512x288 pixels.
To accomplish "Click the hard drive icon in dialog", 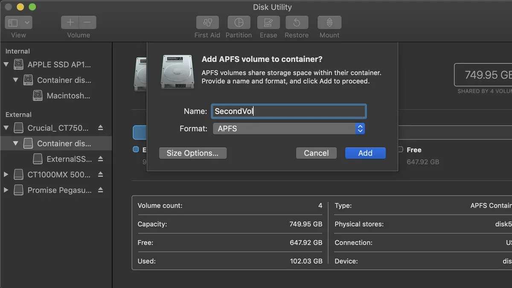I will point(177,72).
